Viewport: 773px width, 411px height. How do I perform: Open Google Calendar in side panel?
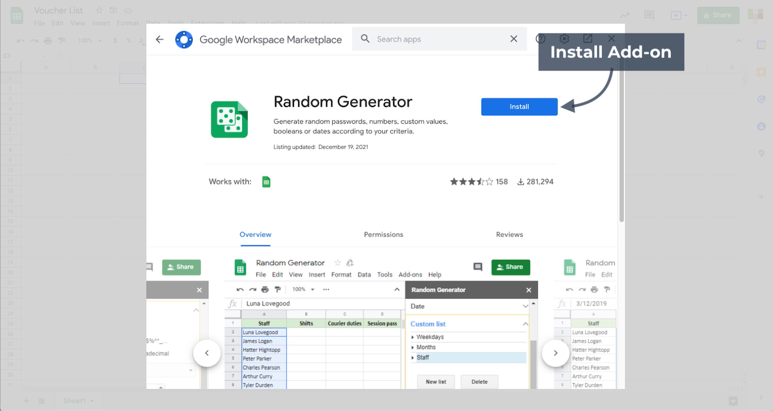coord(761,45)
